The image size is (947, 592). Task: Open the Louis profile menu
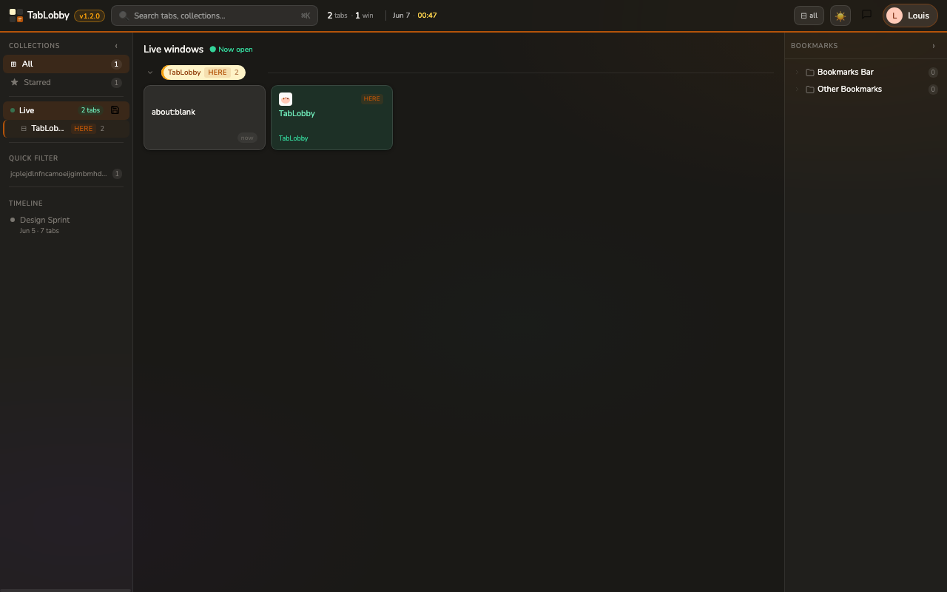click(x=910, y=16)
